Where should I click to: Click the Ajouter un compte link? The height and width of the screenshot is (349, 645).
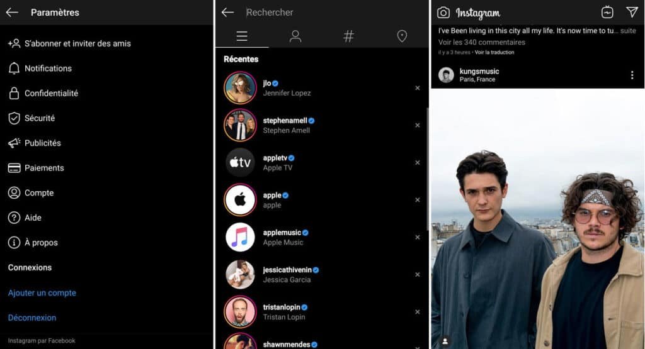[x=42, y=293]
